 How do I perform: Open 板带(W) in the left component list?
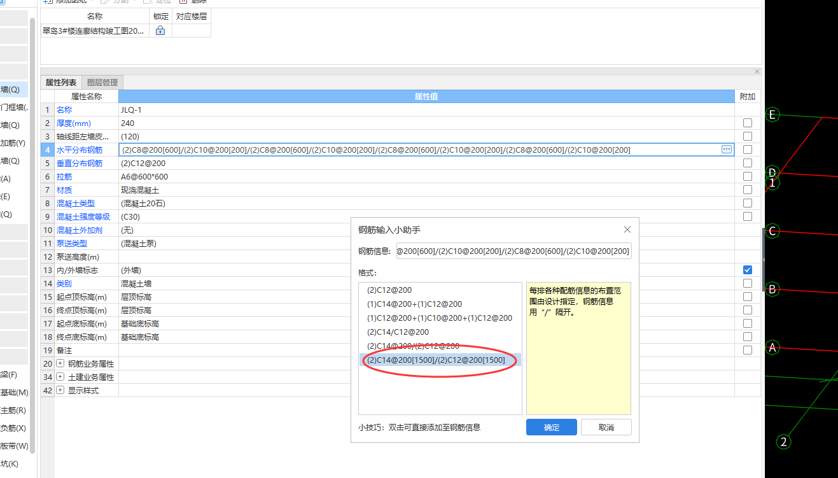[14, 446]
